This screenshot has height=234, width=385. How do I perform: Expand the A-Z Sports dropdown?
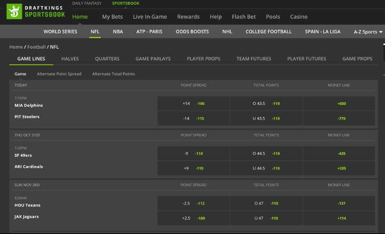pos(368,32)
